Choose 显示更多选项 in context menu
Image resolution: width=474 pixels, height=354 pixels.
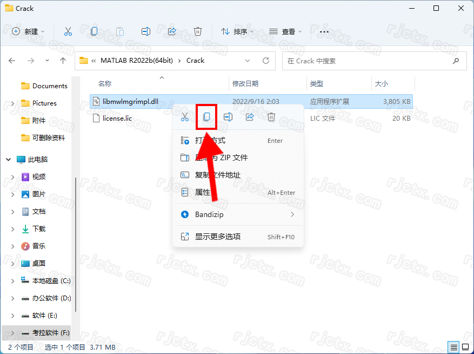point(218,237)
